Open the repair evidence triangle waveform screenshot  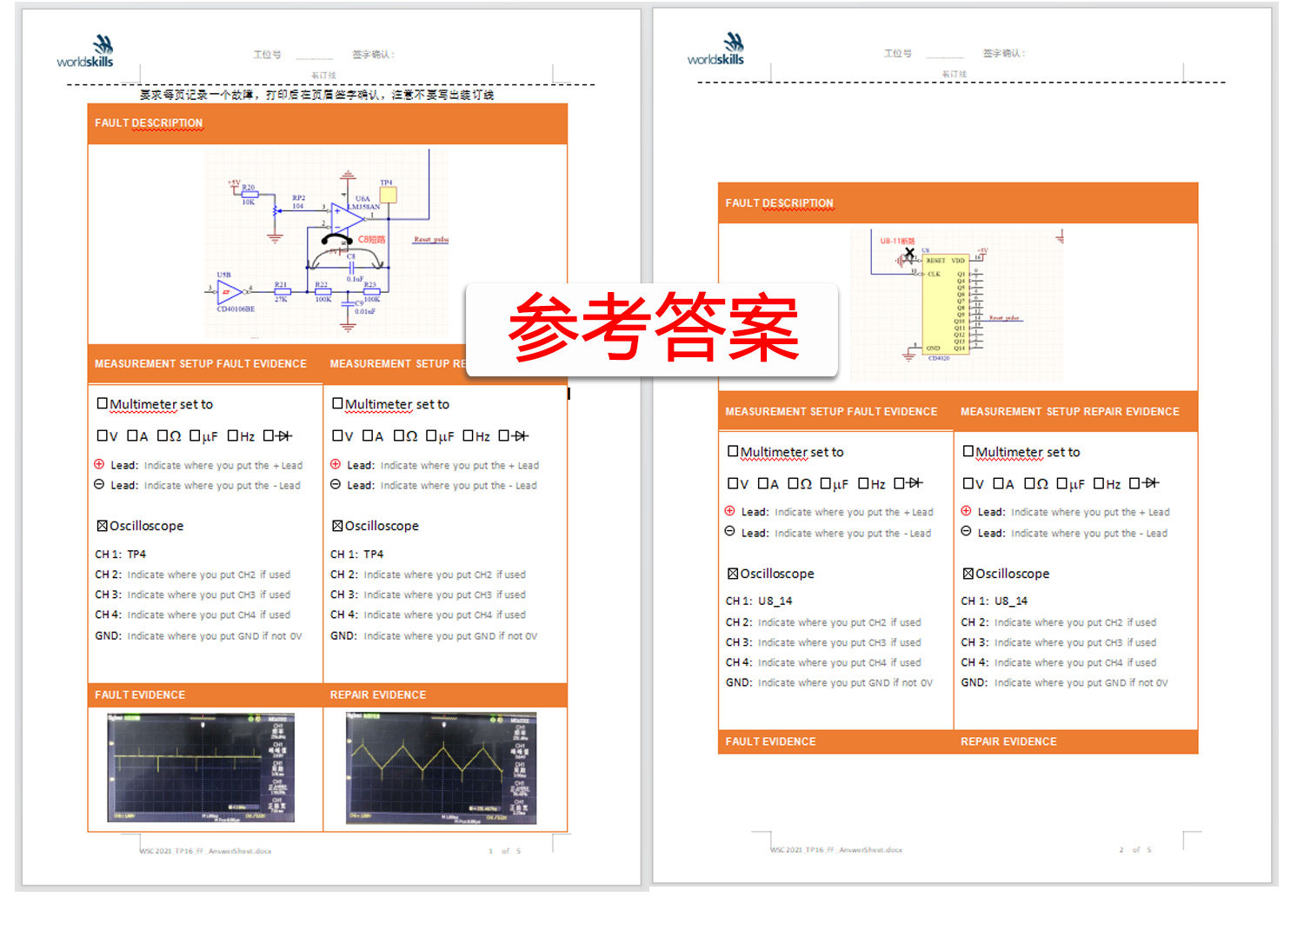click(443, 767)
